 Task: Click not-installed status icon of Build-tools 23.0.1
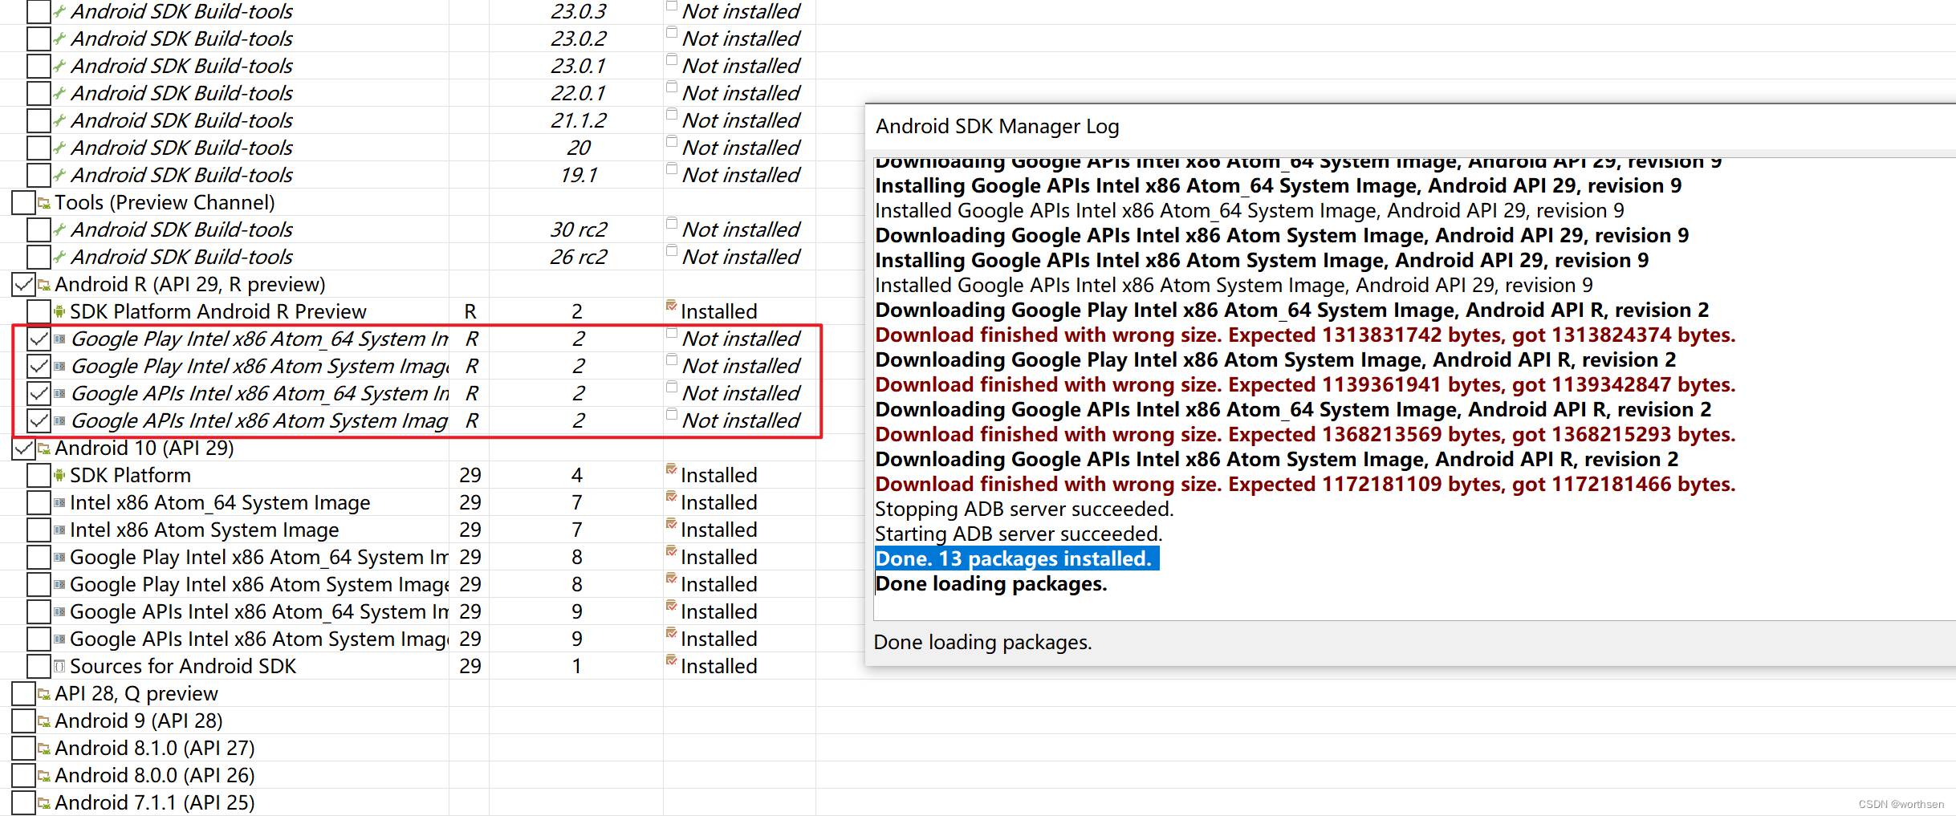[672, 59]
